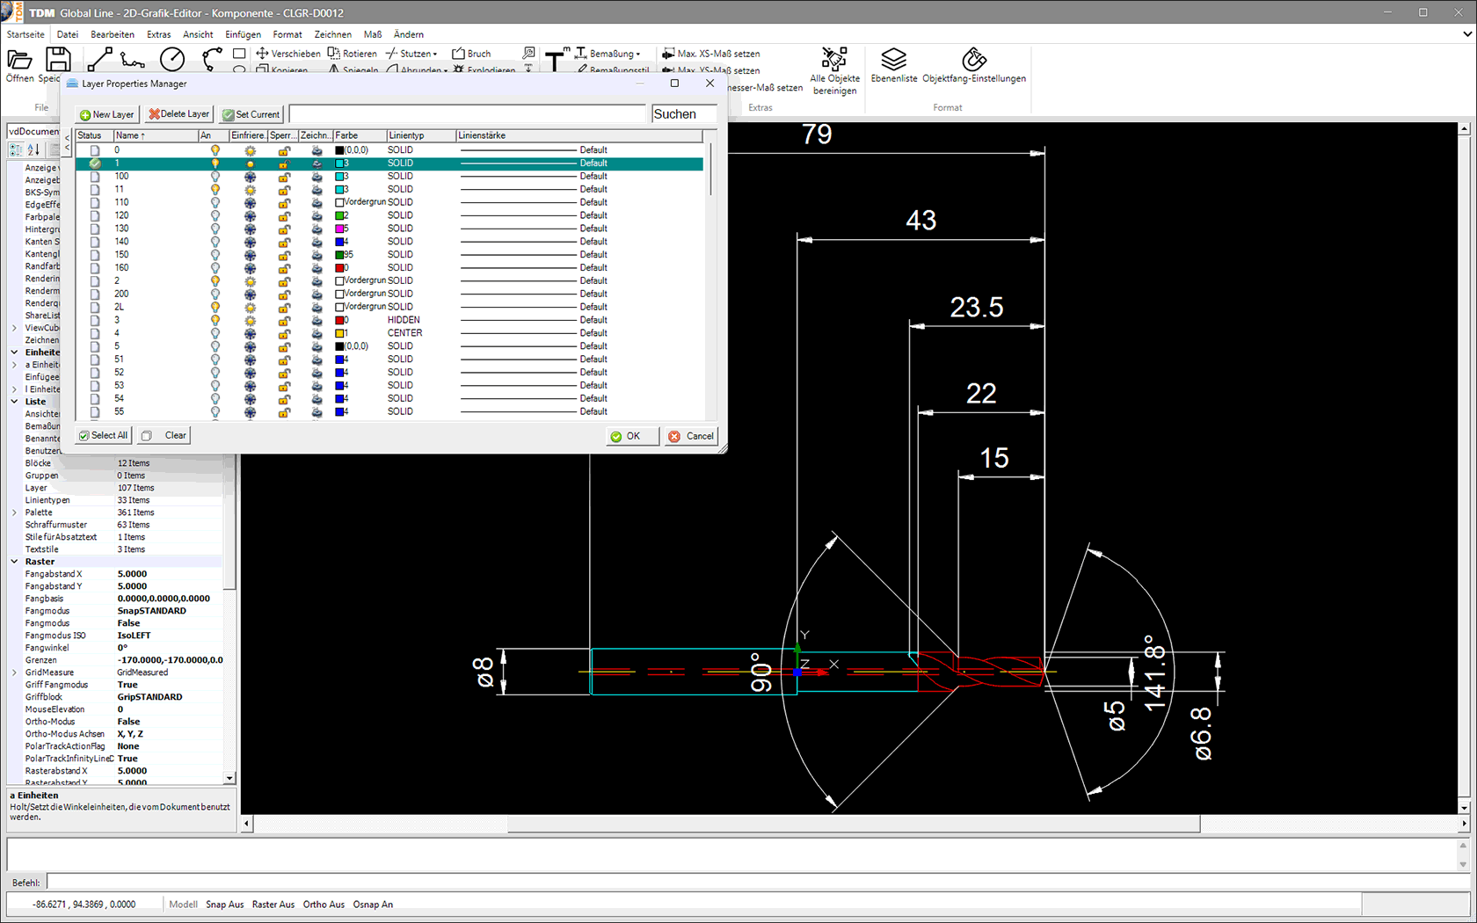Click the Set Current button
The height and width of the screenshot is (923, 1477).
pyautogui.click(x=251, y=114)
